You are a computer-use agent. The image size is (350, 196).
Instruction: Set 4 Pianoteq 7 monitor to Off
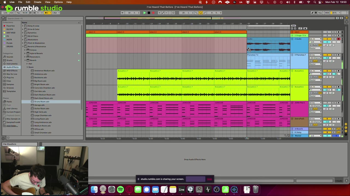(320, 61)
